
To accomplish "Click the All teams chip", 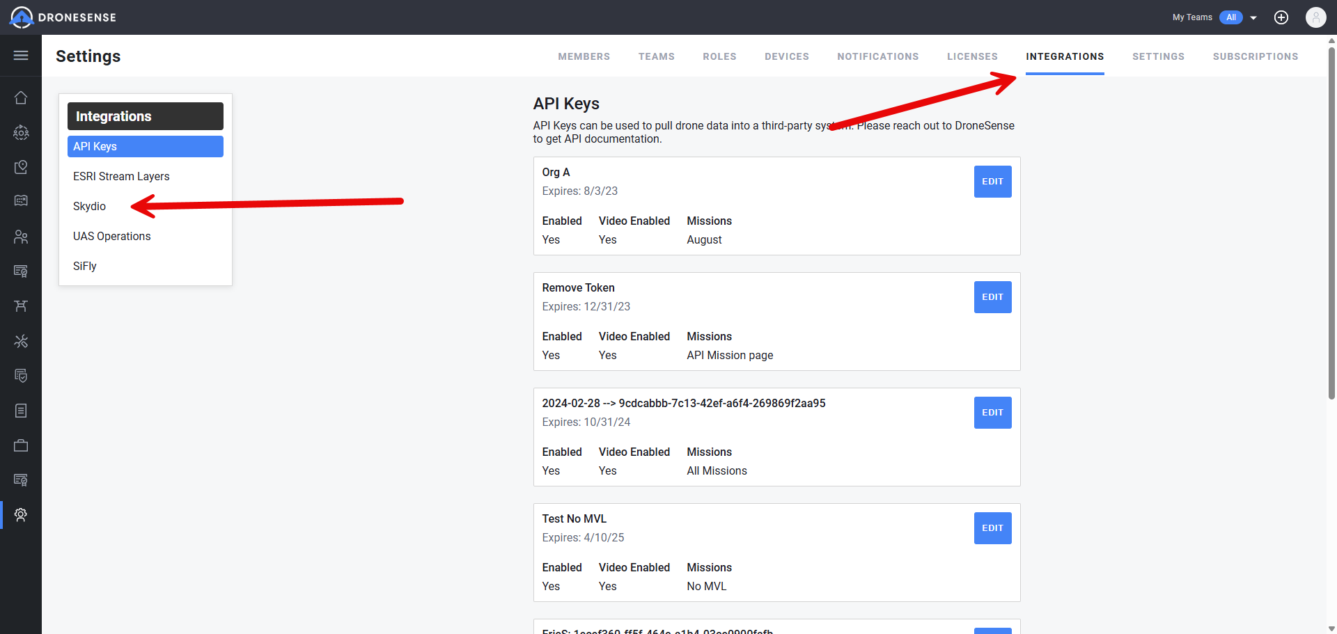I will [1231, 17].
